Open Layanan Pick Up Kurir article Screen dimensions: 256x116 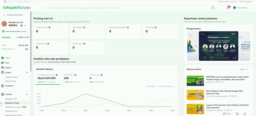pos(227,106)
